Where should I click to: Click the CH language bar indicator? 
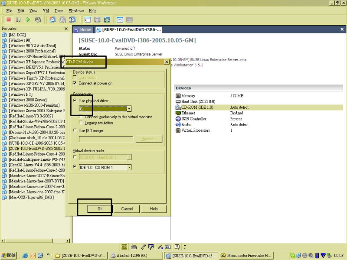click(x=124, y=247)
